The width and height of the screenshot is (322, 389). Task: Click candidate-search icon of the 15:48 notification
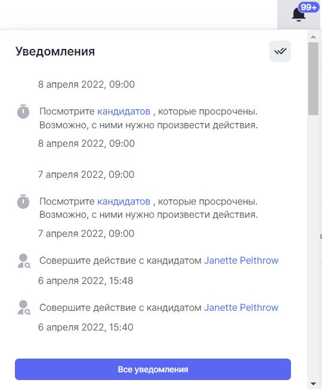point(24,261)
